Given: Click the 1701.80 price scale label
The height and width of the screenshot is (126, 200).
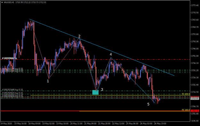Looking at the screenshot, I should coord(195,114).
